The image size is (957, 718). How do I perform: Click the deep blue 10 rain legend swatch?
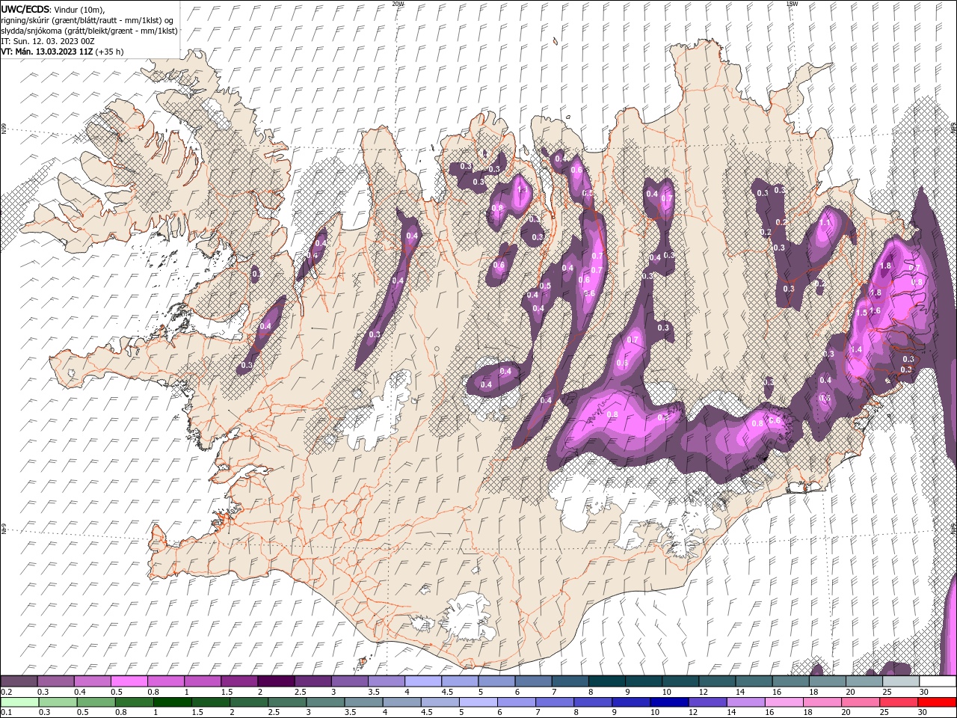pyautogui.click(x=669, y=702)
